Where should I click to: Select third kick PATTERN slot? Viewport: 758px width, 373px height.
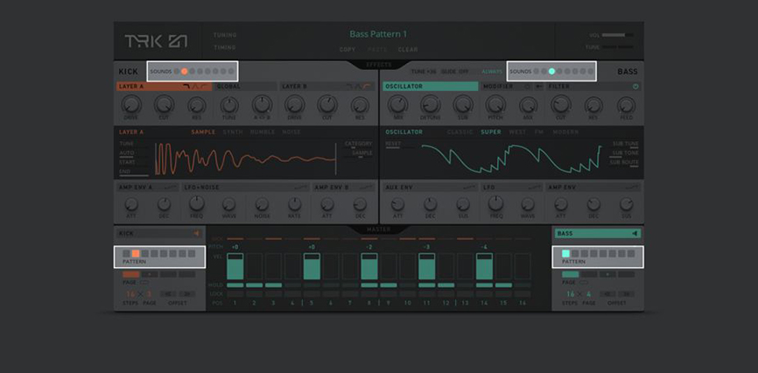click(145, 254)
